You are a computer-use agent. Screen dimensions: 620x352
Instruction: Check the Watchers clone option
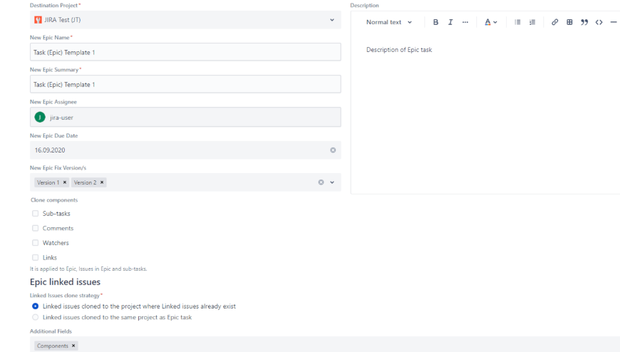36,243
